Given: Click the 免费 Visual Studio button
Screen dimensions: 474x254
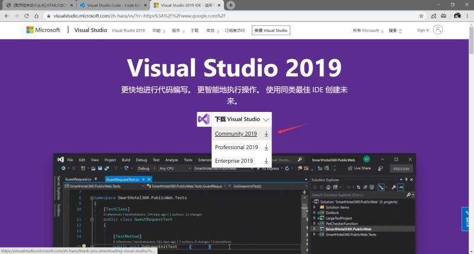Looking at the screenshot, I should 271,30.
